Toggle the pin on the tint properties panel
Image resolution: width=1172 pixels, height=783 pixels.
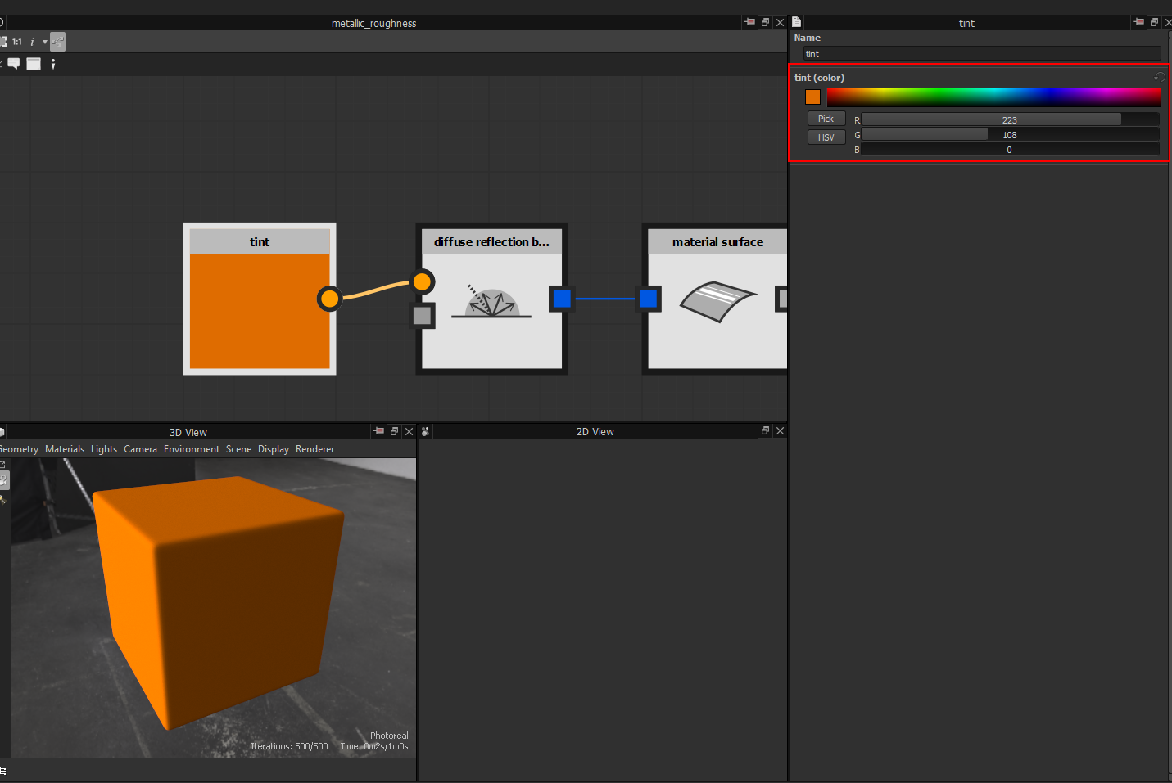pyautogui.click(x=1138, y=22)
